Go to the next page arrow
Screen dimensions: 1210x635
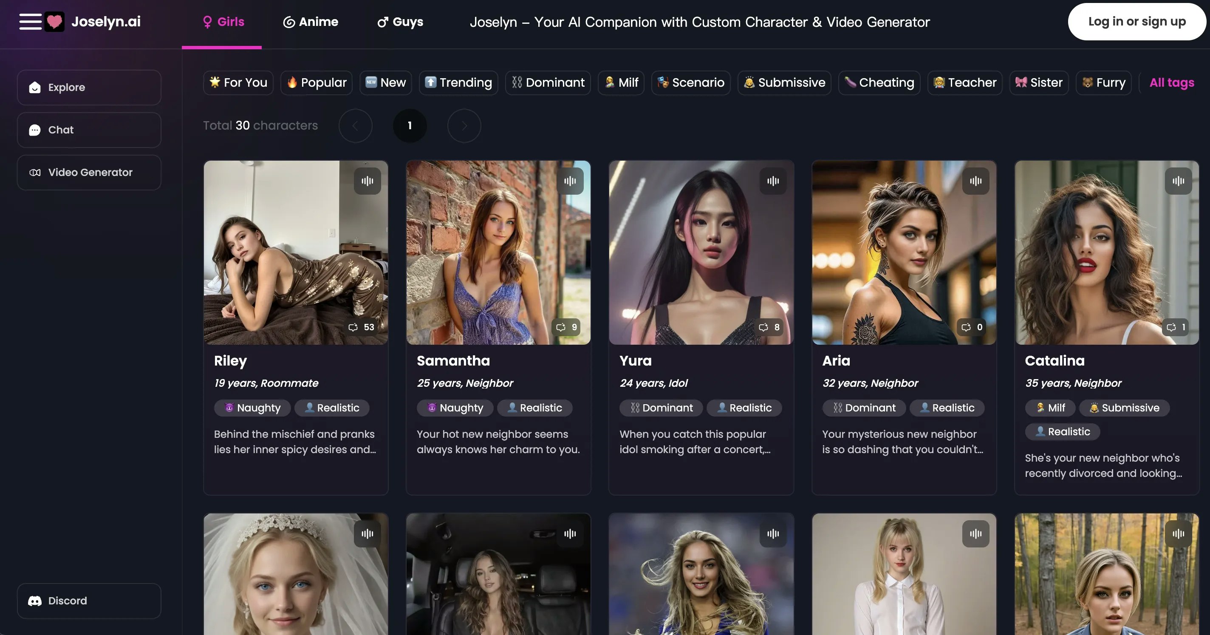[464, 125]
